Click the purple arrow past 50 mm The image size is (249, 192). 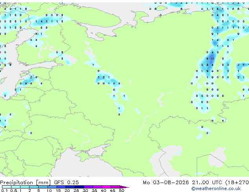[x=124, y=187]
